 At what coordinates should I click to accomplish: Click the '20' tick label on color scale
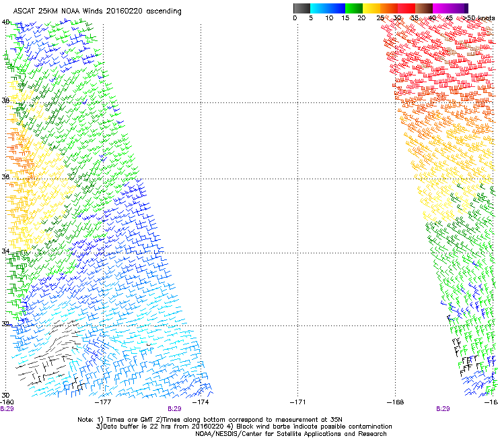pos(361,18)
